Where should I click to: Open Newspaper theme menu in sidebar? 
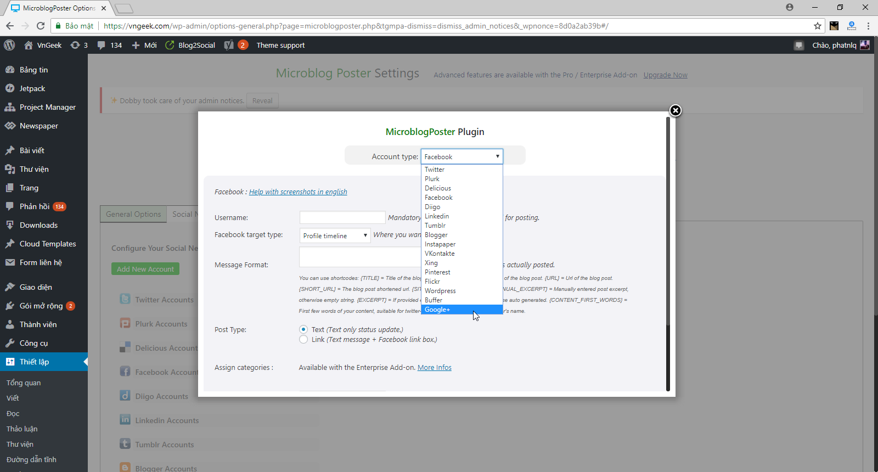(x=44, y=126)
